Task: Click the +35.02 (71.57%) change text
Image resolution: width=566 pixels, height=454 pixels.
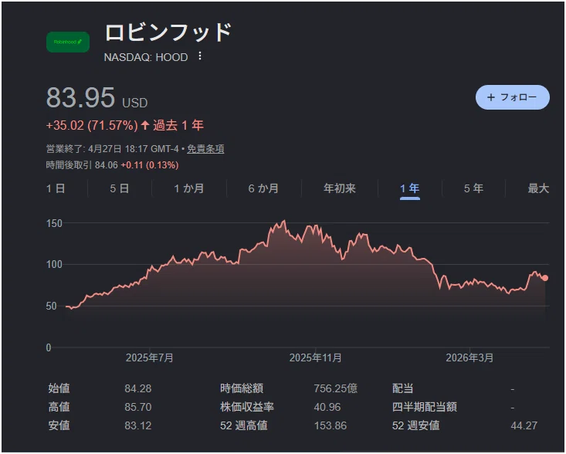Action: [x=92, y=125]
